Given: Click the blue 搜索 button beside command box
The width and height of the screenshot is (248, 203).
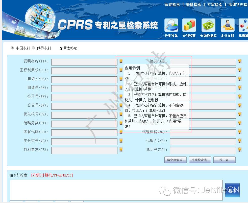Looking at the screenshot, I should 232,190.
